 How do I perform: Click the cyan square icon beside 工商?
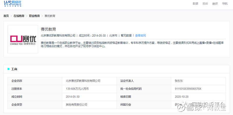(8, 69)
